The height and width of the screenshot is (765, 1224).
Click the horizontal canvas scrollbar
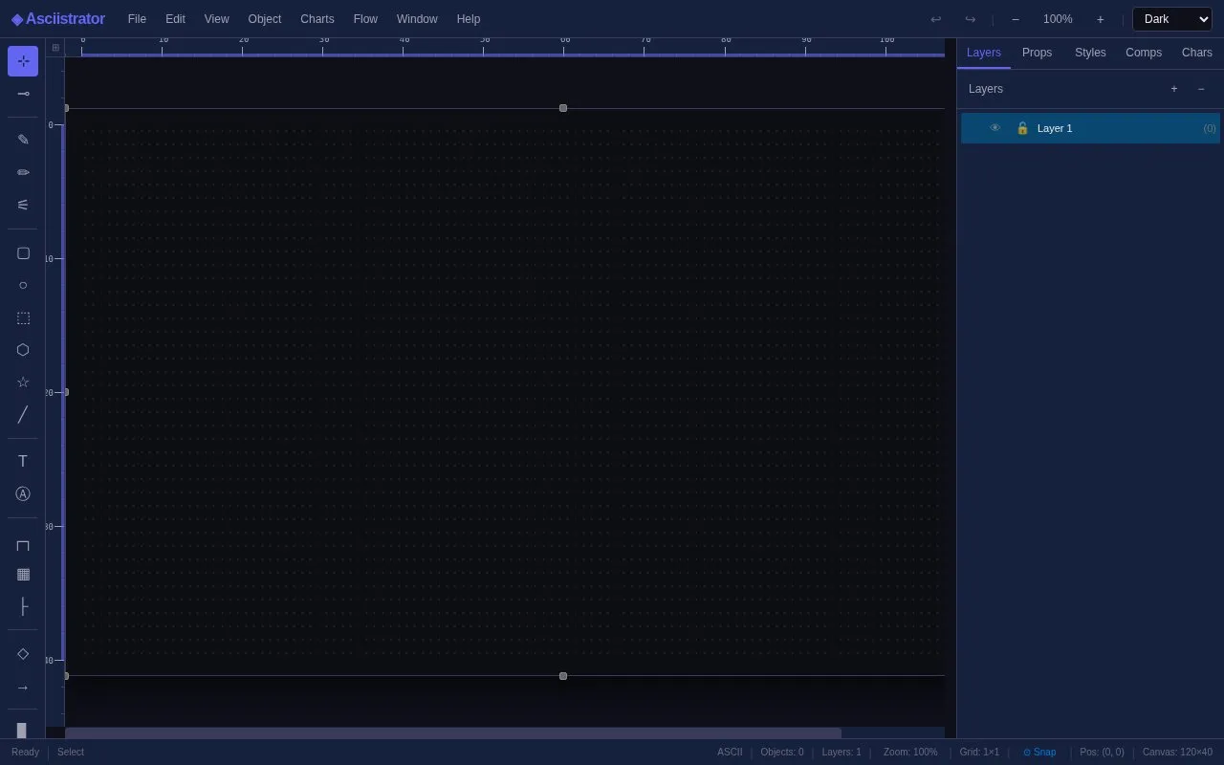point(453,733)
